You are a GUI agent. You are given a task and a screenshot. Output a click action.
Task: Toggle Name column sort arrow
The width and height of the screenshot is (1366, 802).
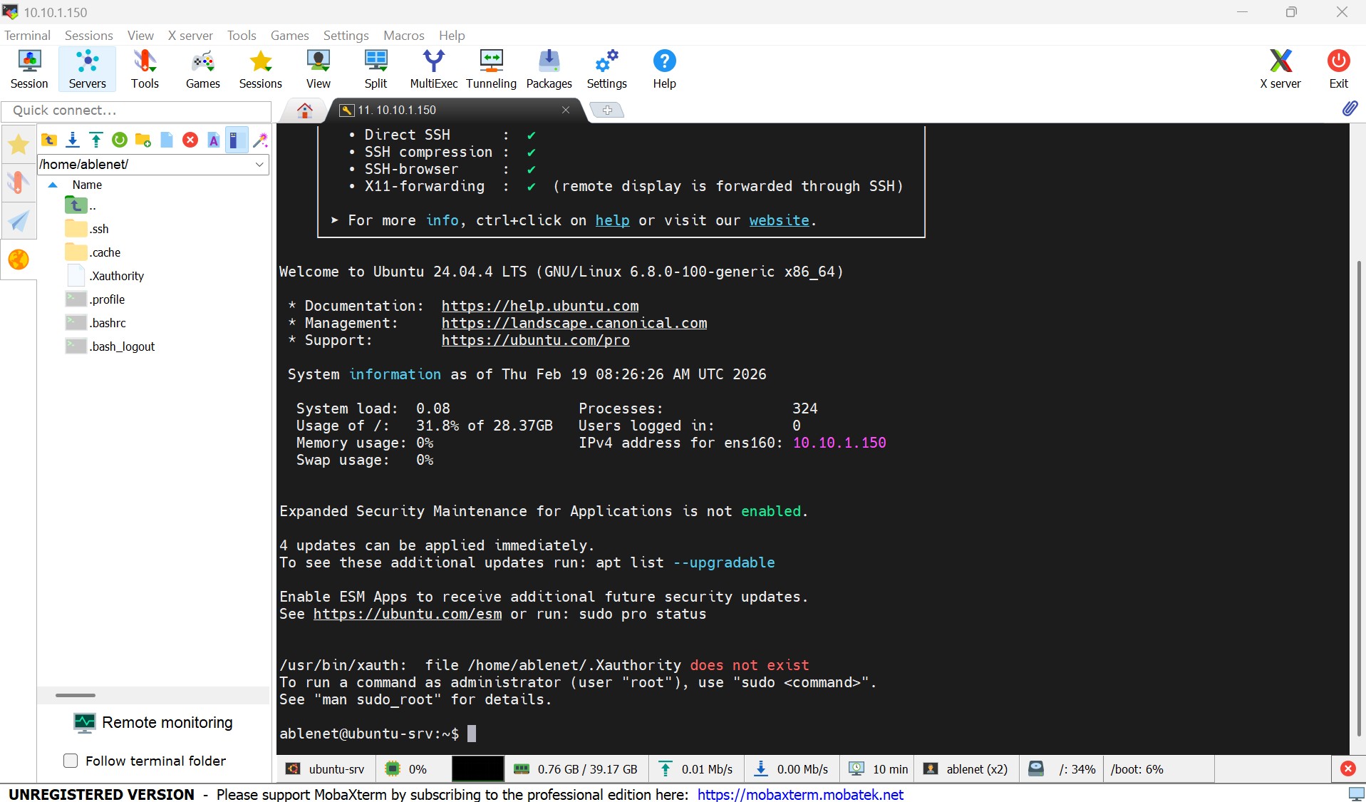coord(53,185)
